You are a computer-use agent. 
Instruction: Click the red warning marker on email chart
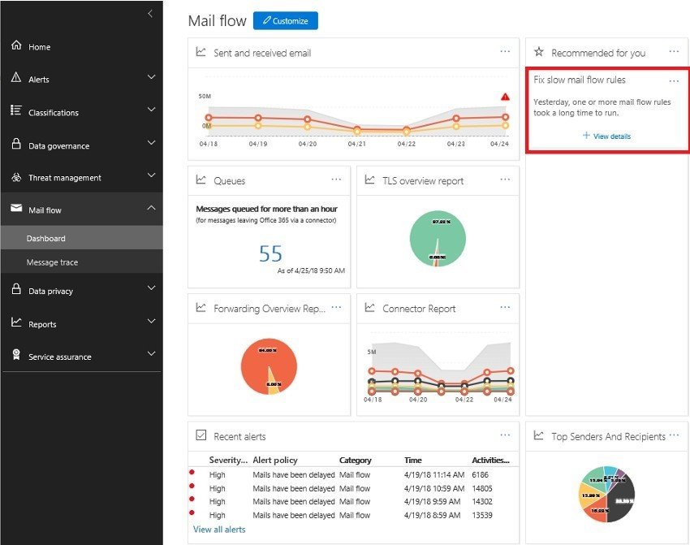pos(505,97)
